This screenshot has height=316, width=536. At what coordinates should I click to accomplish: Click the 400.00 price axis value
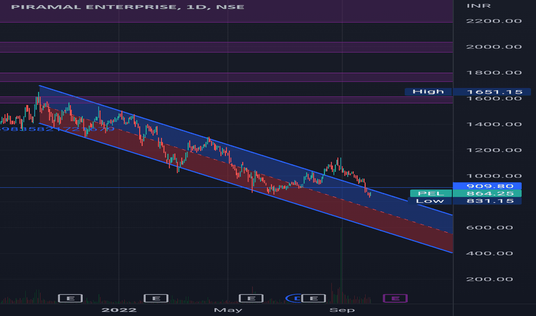pyautogui.click(x=489, y=253)
